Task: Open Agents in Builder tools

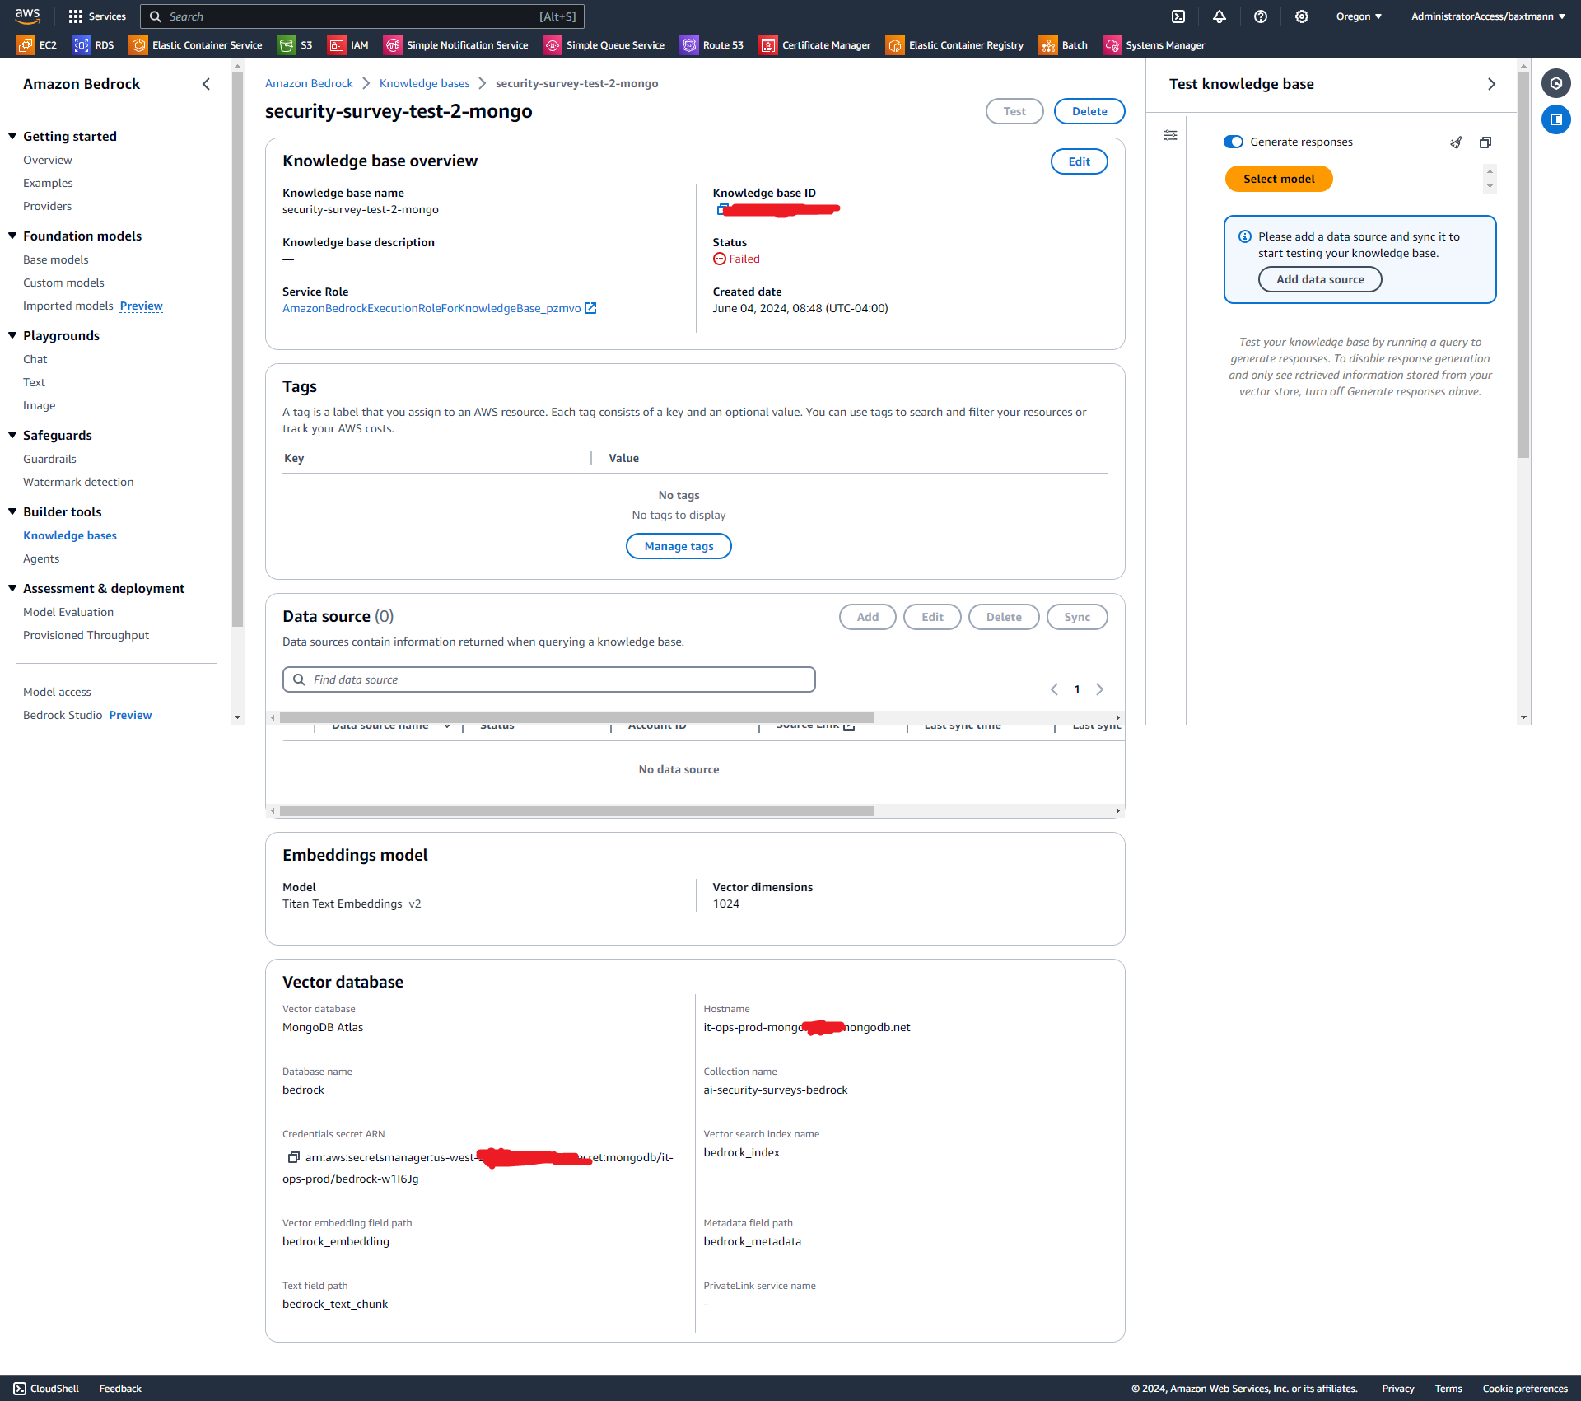Action: pos(41,558)
